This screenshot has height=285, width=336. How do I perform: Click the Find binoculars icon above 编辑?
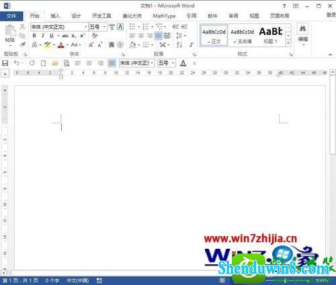click(x=302, y=29)
